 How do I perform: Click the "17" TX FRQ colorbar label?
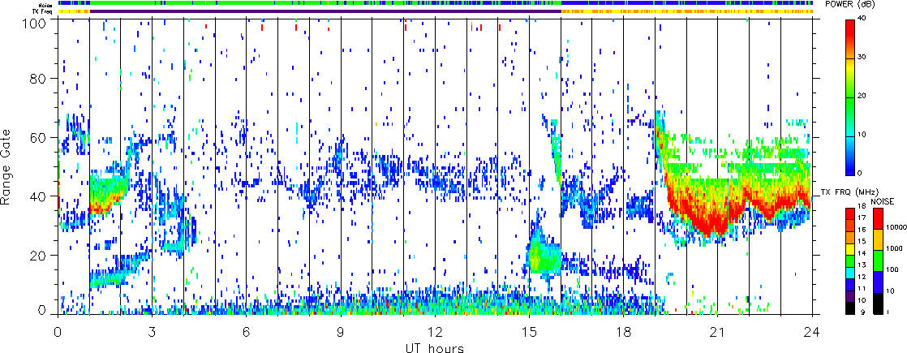point(862,217)
